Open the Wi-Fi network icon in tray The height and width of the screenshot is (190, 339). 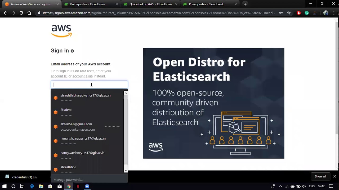pyautogui.click(x=287, y=186)
